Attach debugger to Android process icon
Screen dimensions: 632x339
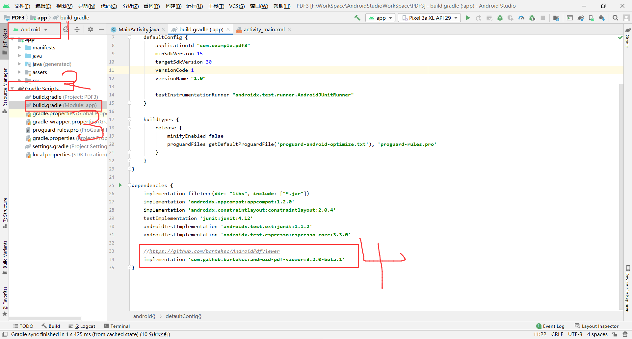click(532, 18)
